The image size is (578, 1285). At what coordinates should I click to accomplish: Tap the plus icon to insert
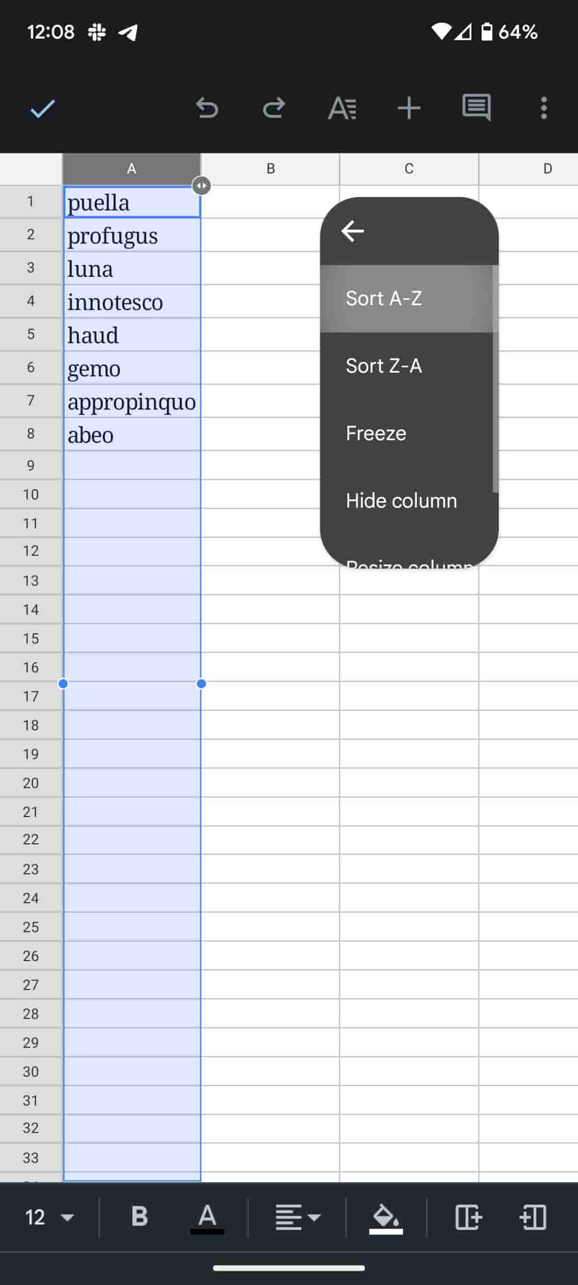pos(409,108)
